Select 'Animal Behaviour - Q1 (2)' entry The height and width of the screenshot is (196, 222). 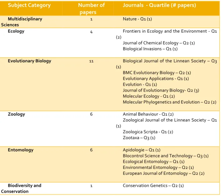coord(148,114)
